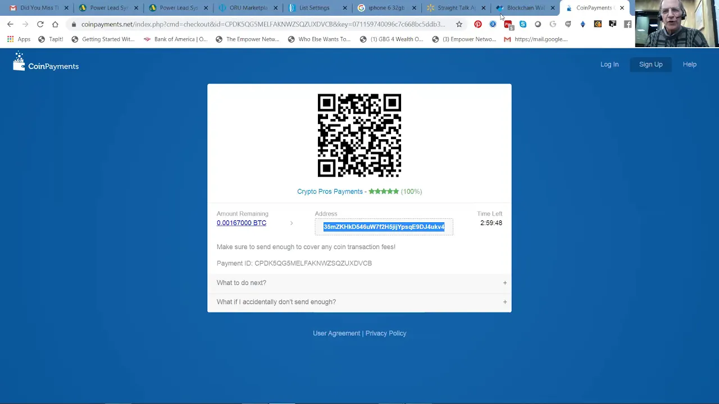719x404 pixels.
Task: Open the Getting Started bookmark
Action: (103, 39)
